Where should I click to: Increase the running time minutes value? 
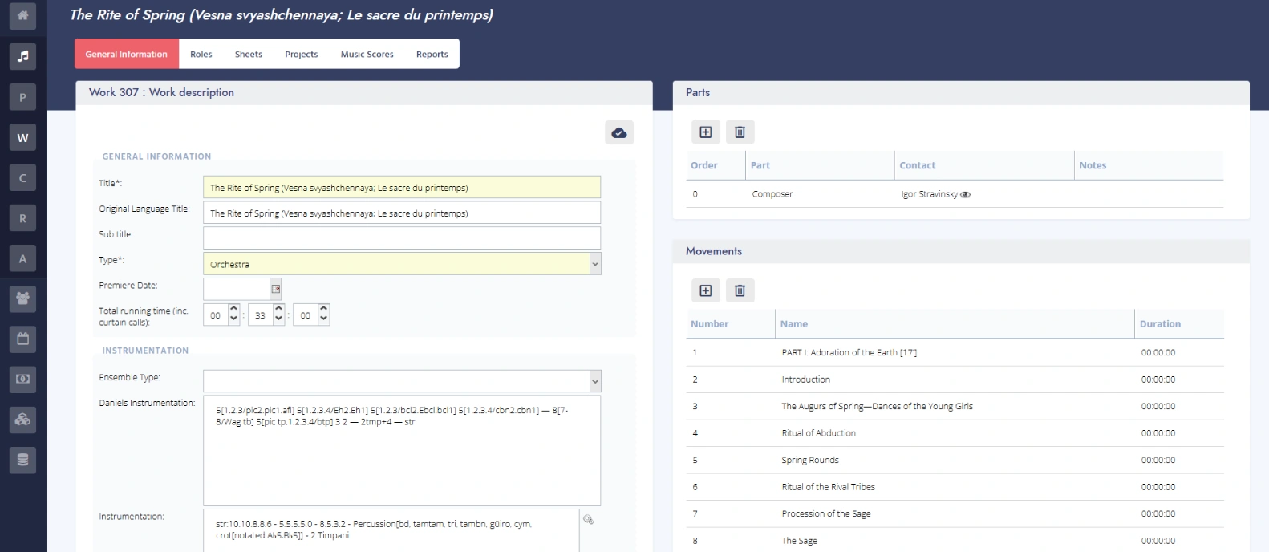click(x=278, y=309)
